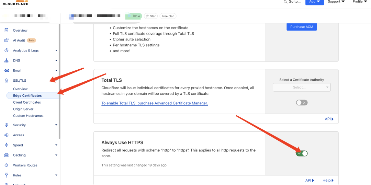
Task: Click the Caching icon in sidebar
Action: click(x=6, y=155)
